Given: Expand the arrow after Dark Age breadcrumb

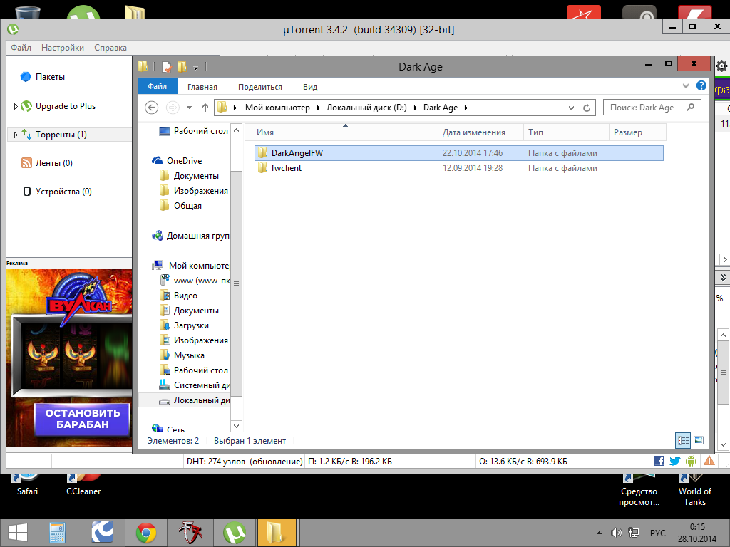Looking at the screenshot, I should (466, 108).
